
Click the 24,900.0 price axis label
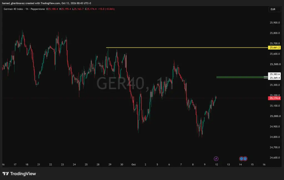275,127
